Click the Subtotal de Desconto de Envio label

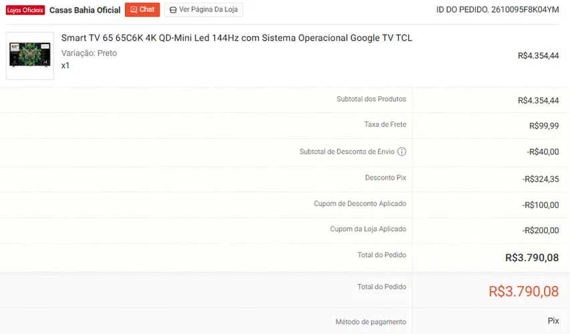click(x=347, y=152)
